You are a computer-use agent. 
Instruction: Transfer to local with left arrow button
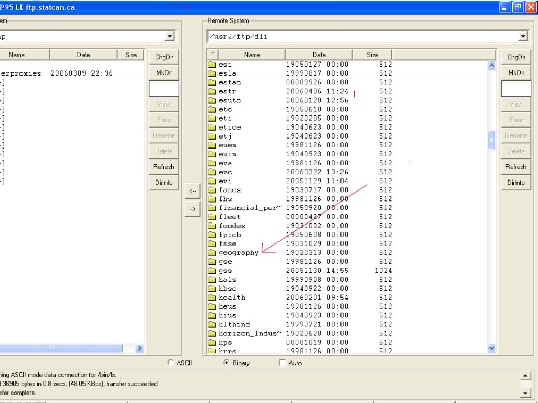click(x=192, y=191)
